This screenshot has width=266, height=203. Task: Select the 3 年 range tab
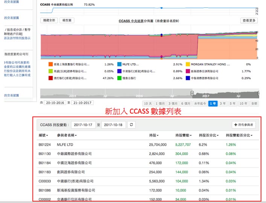click(x=223, y=103)
